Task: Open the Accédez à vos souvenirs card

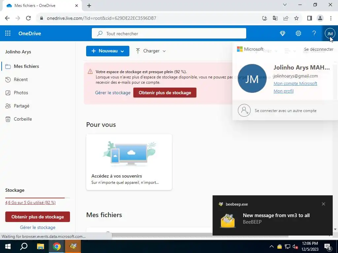Action: click(129, 162)
